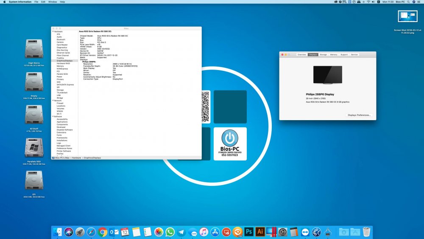Open the App Store in dock
This screenshot has width=424, height=239.
[x=215, y=232]
